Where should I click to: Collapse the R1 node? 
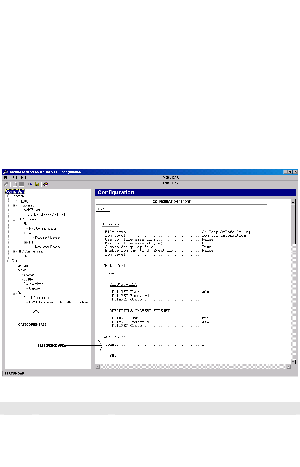(x=26, y=242)
